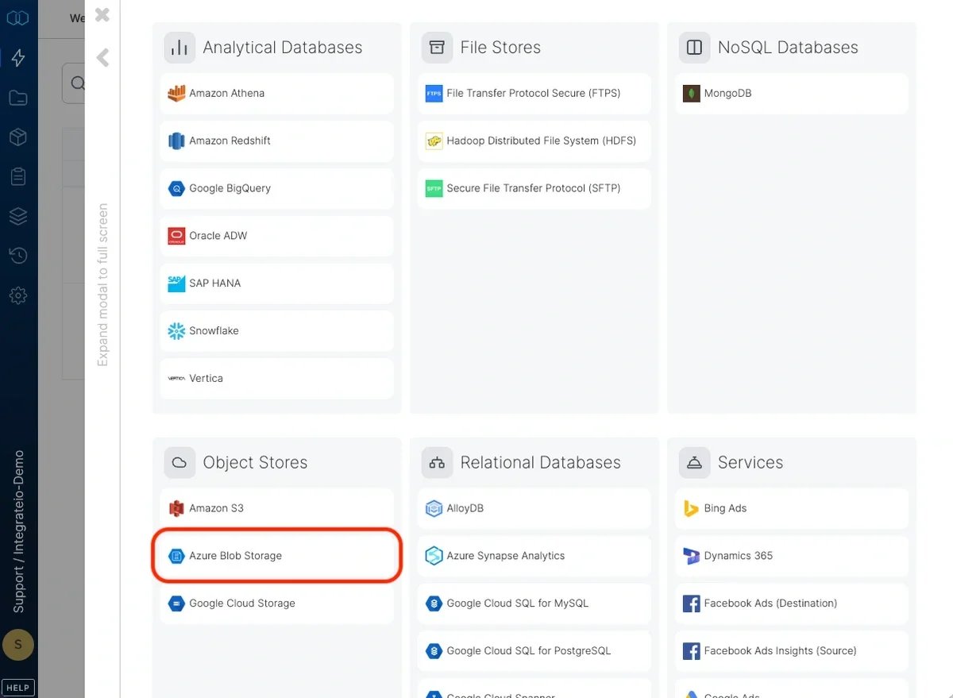953x698 pixels.
Task: Select MongoDB connection
Action: [x=791, y=93]
